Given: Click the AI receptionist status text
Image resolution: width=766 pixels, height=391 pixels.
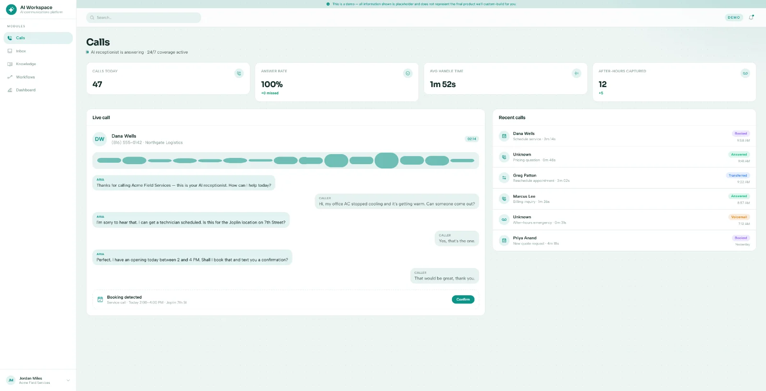Looking at the screenshot, I should pyautogui.click(x=139, y=52).
